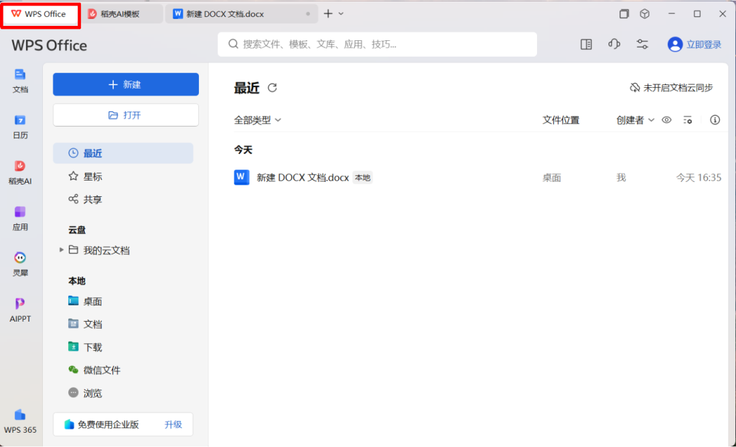Click the magnifier icon in search box
Viewport: 736px width, 447px height.
tap(233, 44)
